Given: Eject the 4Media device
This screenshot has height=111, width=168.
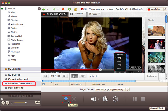Looking at the screenshot, I should (39, 8).
